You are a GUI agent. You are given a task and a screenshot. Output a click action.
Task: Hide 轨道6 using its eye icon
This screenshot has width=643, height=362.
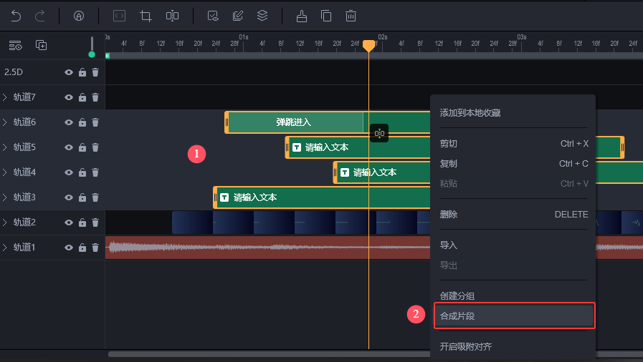coord(69,122)
